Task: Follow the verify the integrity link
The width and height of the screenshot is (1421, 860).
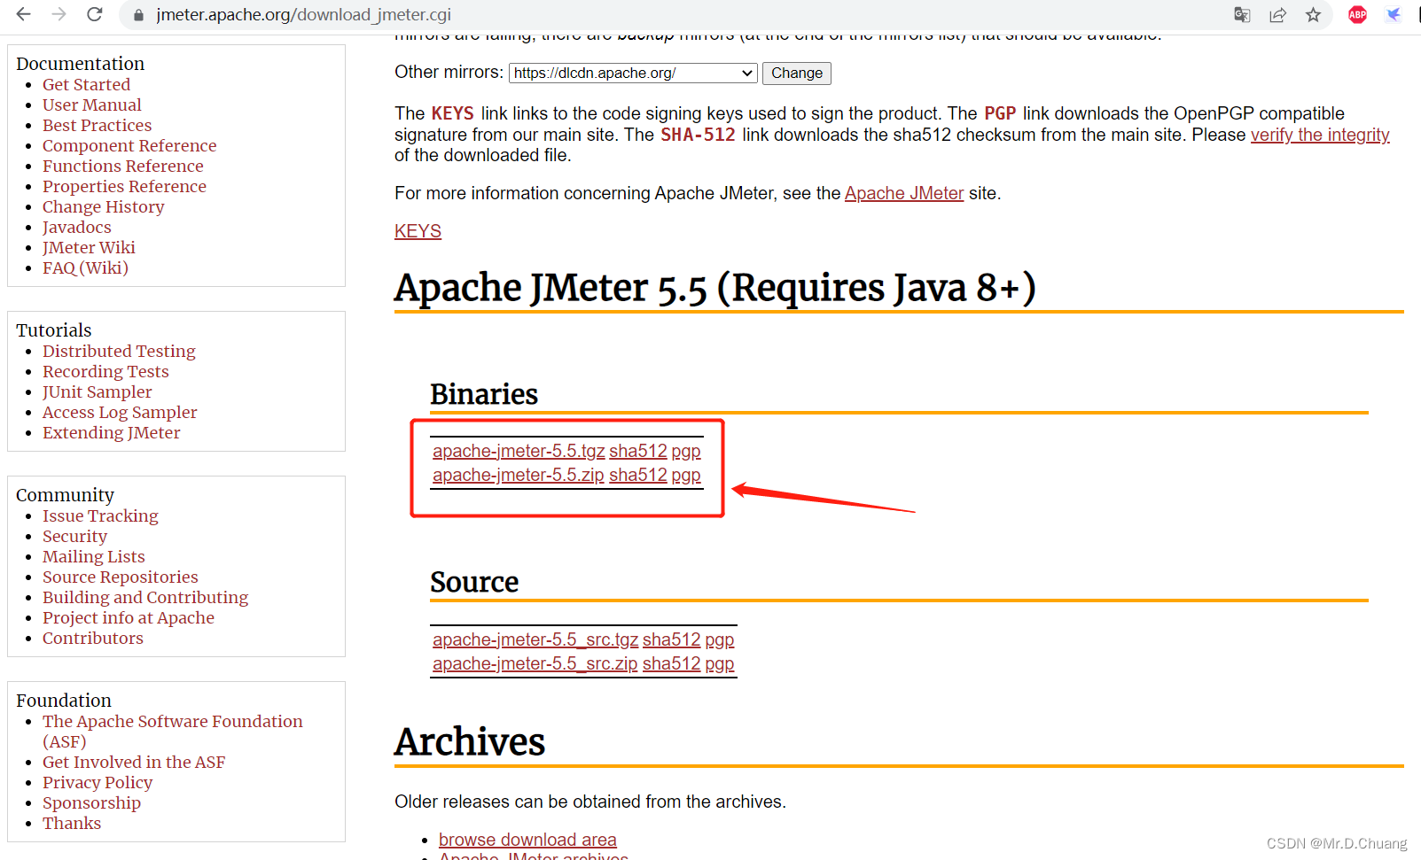Action: [1320, 135]
